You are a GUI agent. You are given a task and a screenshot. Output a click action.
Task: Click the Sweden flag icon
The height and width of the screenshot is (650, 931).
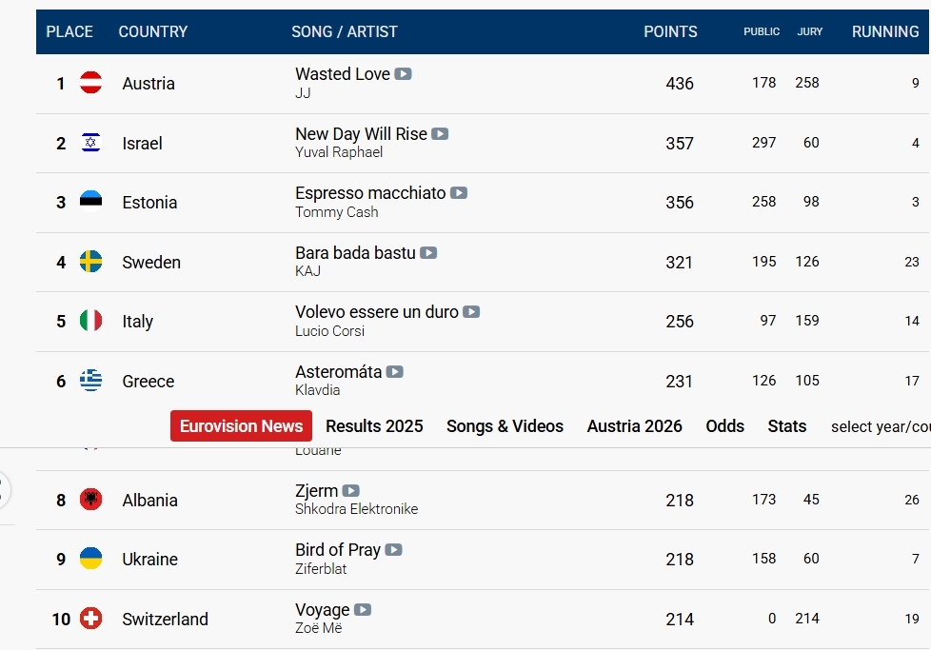91,262
